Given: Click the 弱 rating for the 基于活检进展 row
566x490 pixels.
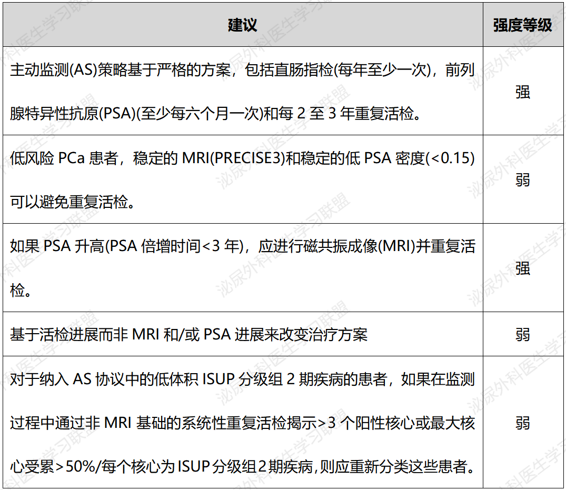Looking at the screenshot, I should pos(523,335).
